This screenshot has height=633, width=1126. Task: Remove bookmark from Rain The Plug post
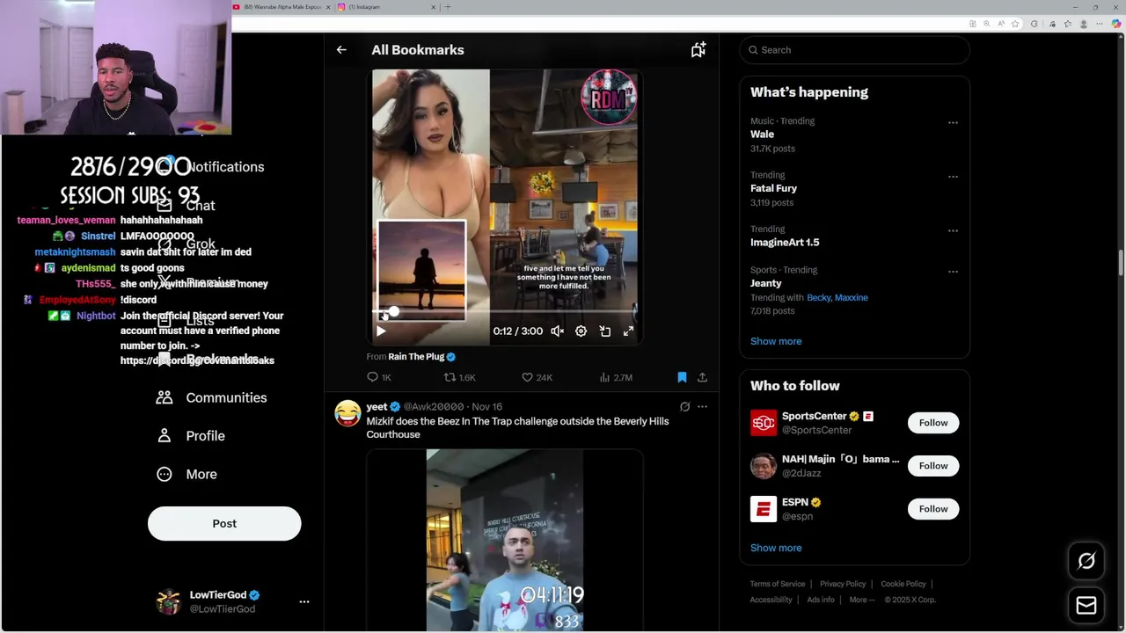coord(682,377)
